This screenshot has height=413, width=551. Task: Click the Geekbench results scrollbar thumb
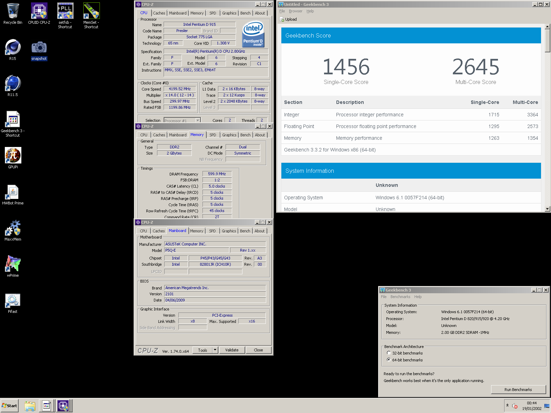pyautogui.click(x=548, y=41)
